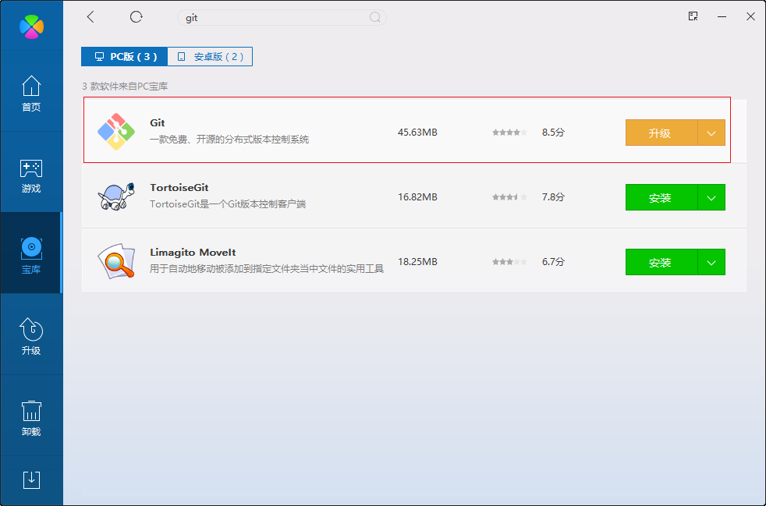
Task: Click the Git application icon
Action: 116,132
